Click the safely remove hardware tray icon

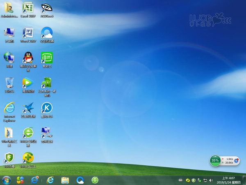coord(199,180)
